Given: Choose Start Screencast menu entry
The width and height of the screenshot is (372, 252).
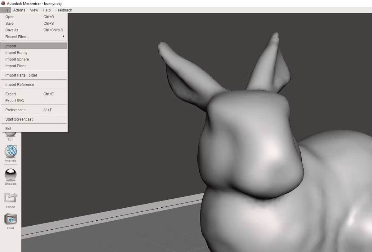Looking at the screenshot, I should point(34,119).
